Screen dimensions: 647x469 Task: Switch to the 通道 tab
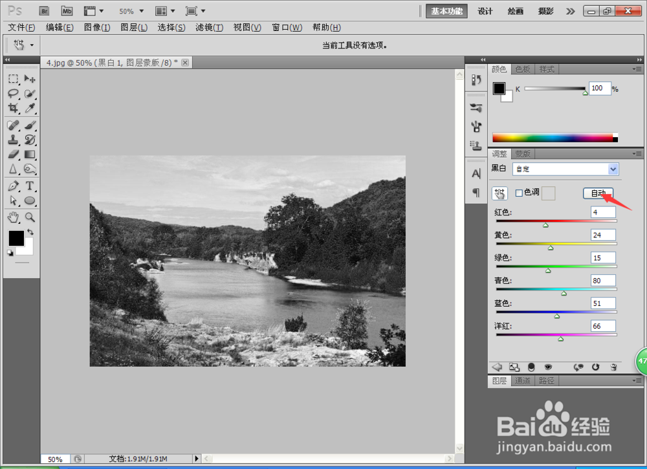(x=523, y=380)
